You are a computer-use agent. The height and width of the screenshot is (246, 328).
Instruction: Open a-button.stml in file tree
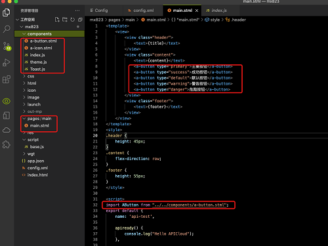pyautogui.click(x=43, y=41)
